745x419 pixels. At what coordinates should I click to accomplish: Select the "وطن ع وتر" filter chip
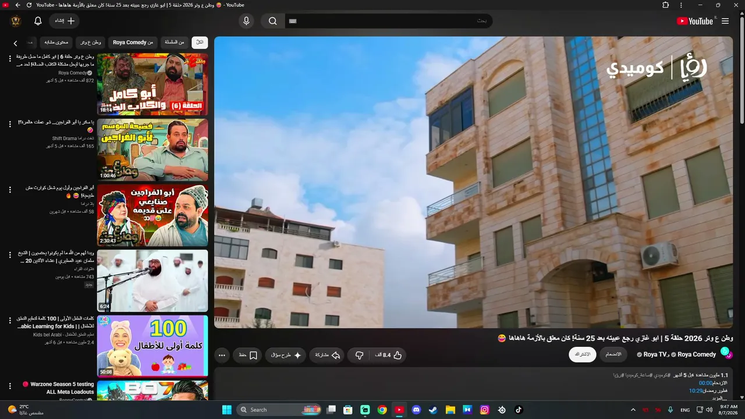90,42
